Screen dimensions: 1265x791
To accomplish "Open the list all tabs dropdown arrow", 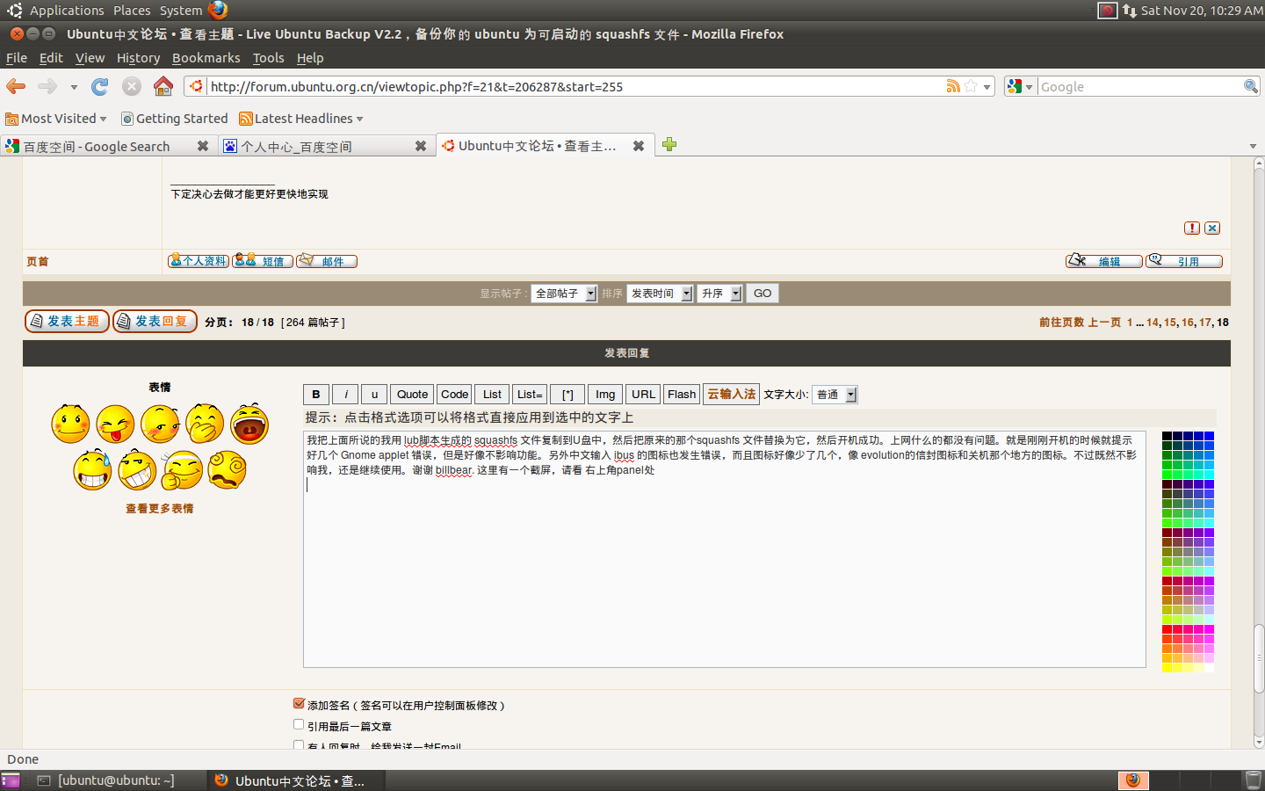I will [x=1253, y=146].
